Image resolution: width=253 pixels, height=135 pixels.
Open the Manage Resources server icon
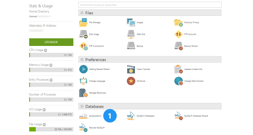[83, 93]
